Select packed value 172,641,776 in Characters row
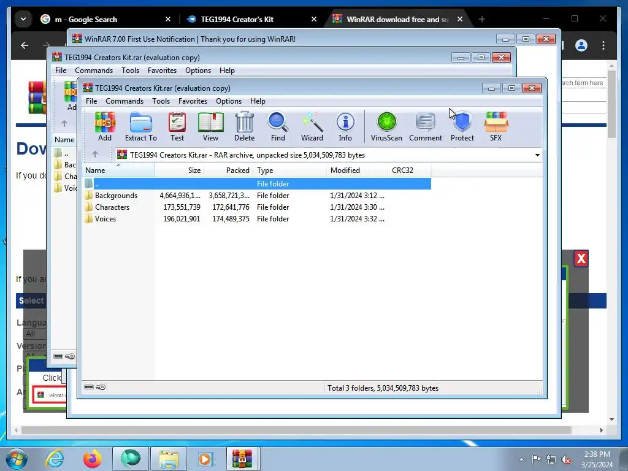Screen dimensions: 628x471 coord(231,207)
